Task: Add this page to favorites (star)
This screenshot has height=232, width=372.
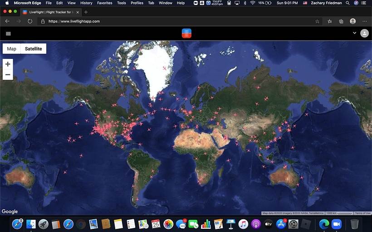Action: (x=317, y=21)
